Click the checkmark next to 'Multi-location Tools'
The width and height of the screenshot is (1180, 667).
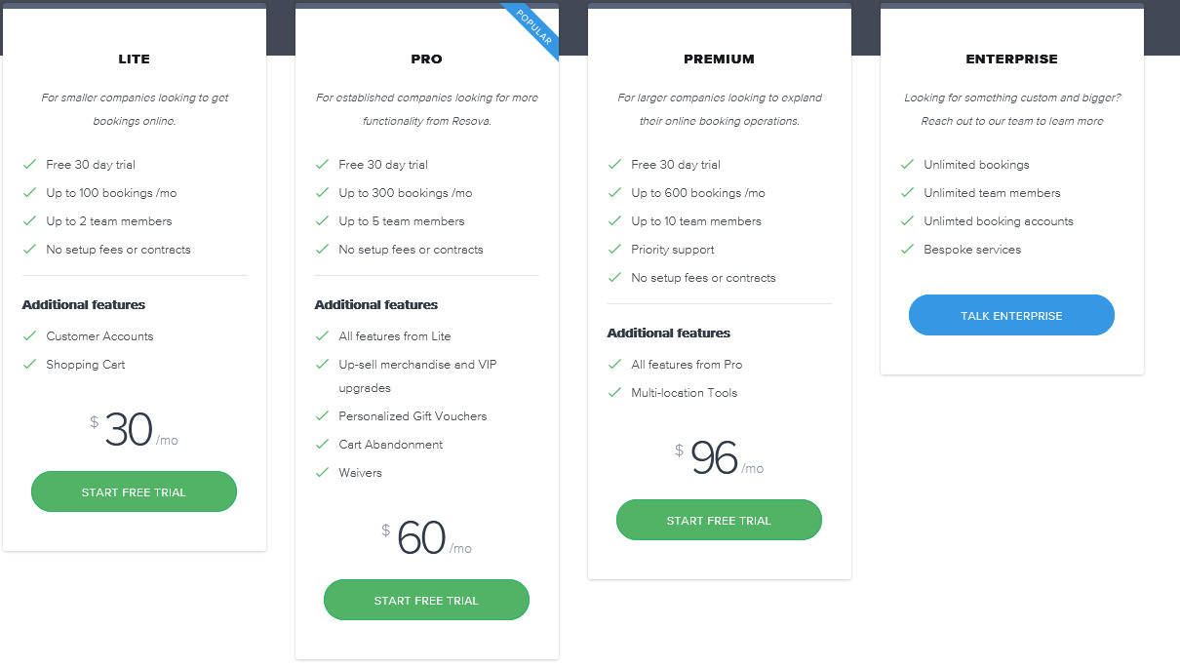point(615,393)
